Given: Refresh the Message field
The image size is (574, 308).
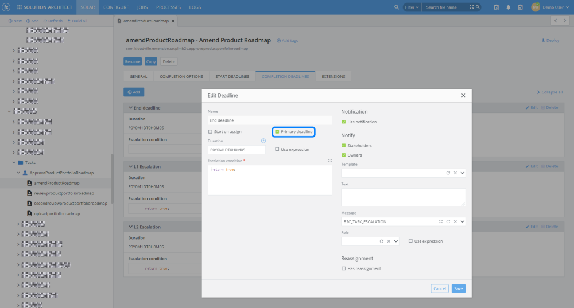Looking at the screenshot, I should [x=448, y=221].
